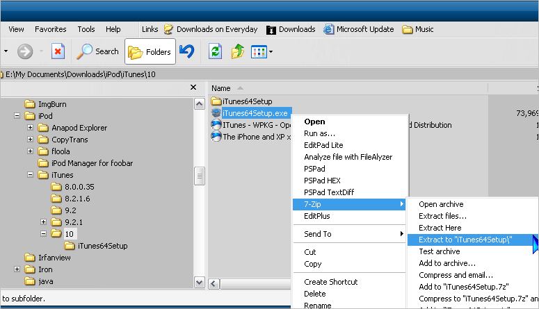Select iTunes64Setup.exe file icon
Viewport: 539px width, 309px height.
[x=216, y=112]
